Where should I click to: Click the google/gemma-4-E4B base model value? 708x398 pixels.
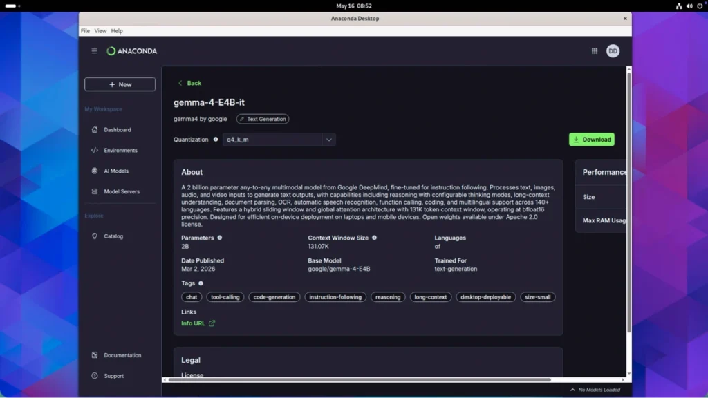click(x=339, y=269)
